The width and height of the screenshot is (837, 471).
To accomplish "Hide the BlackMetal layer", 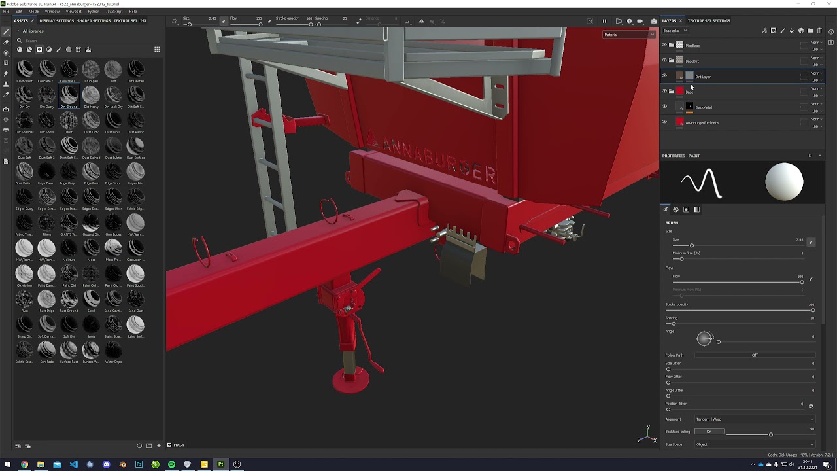I will (x=664, y=107).
